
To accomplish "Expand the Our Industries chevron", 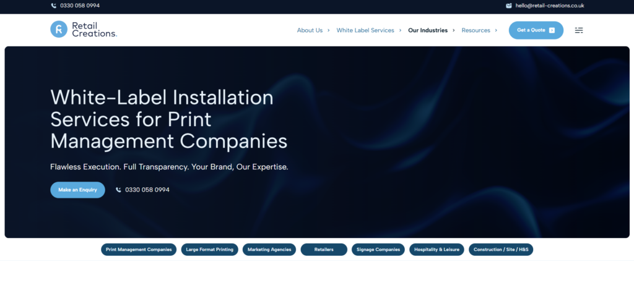I will 454,30.
